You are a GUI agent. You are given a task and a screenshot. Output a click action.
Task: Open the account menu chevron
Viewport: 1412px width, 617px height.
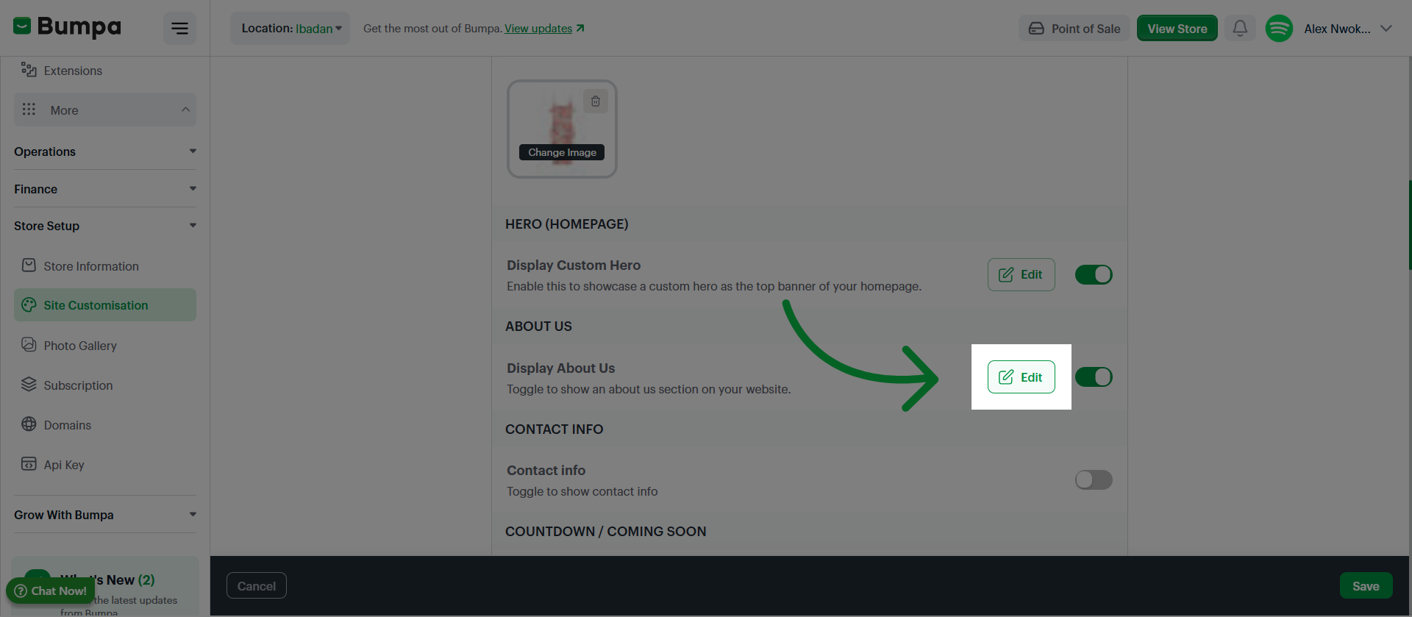[1386, 29]
